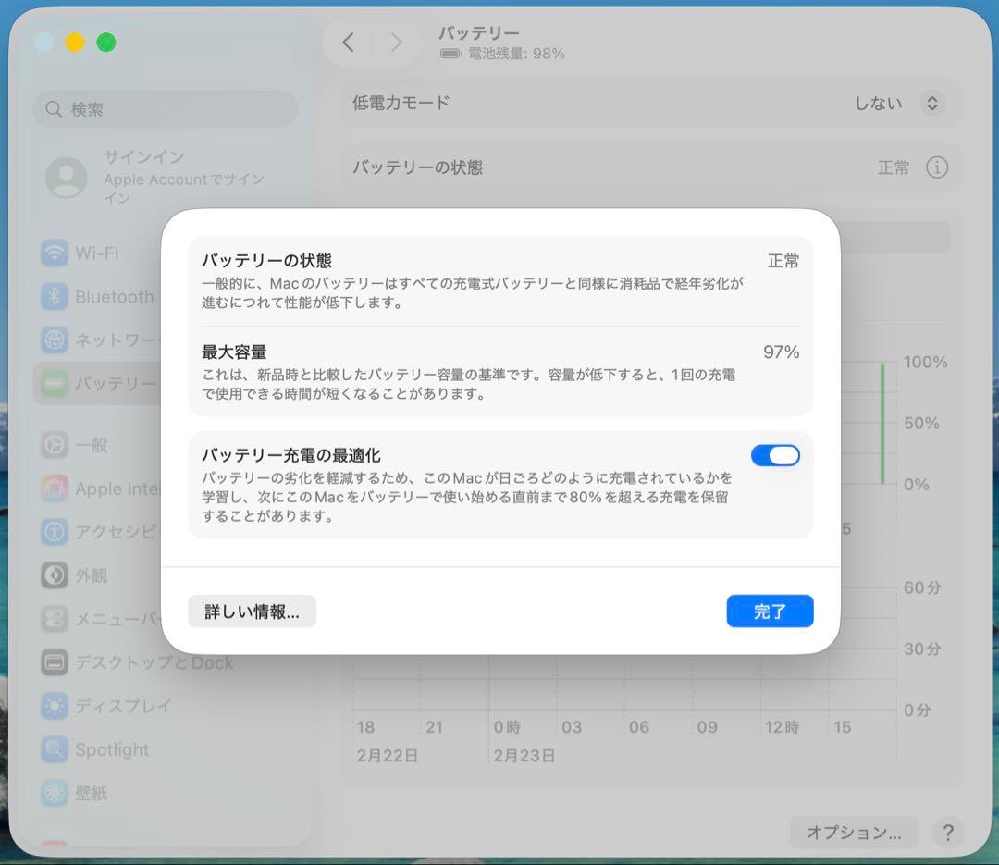The image size is (999, 865).
Task: Open the バッテリー settings icon
Action: pos(55,383)
